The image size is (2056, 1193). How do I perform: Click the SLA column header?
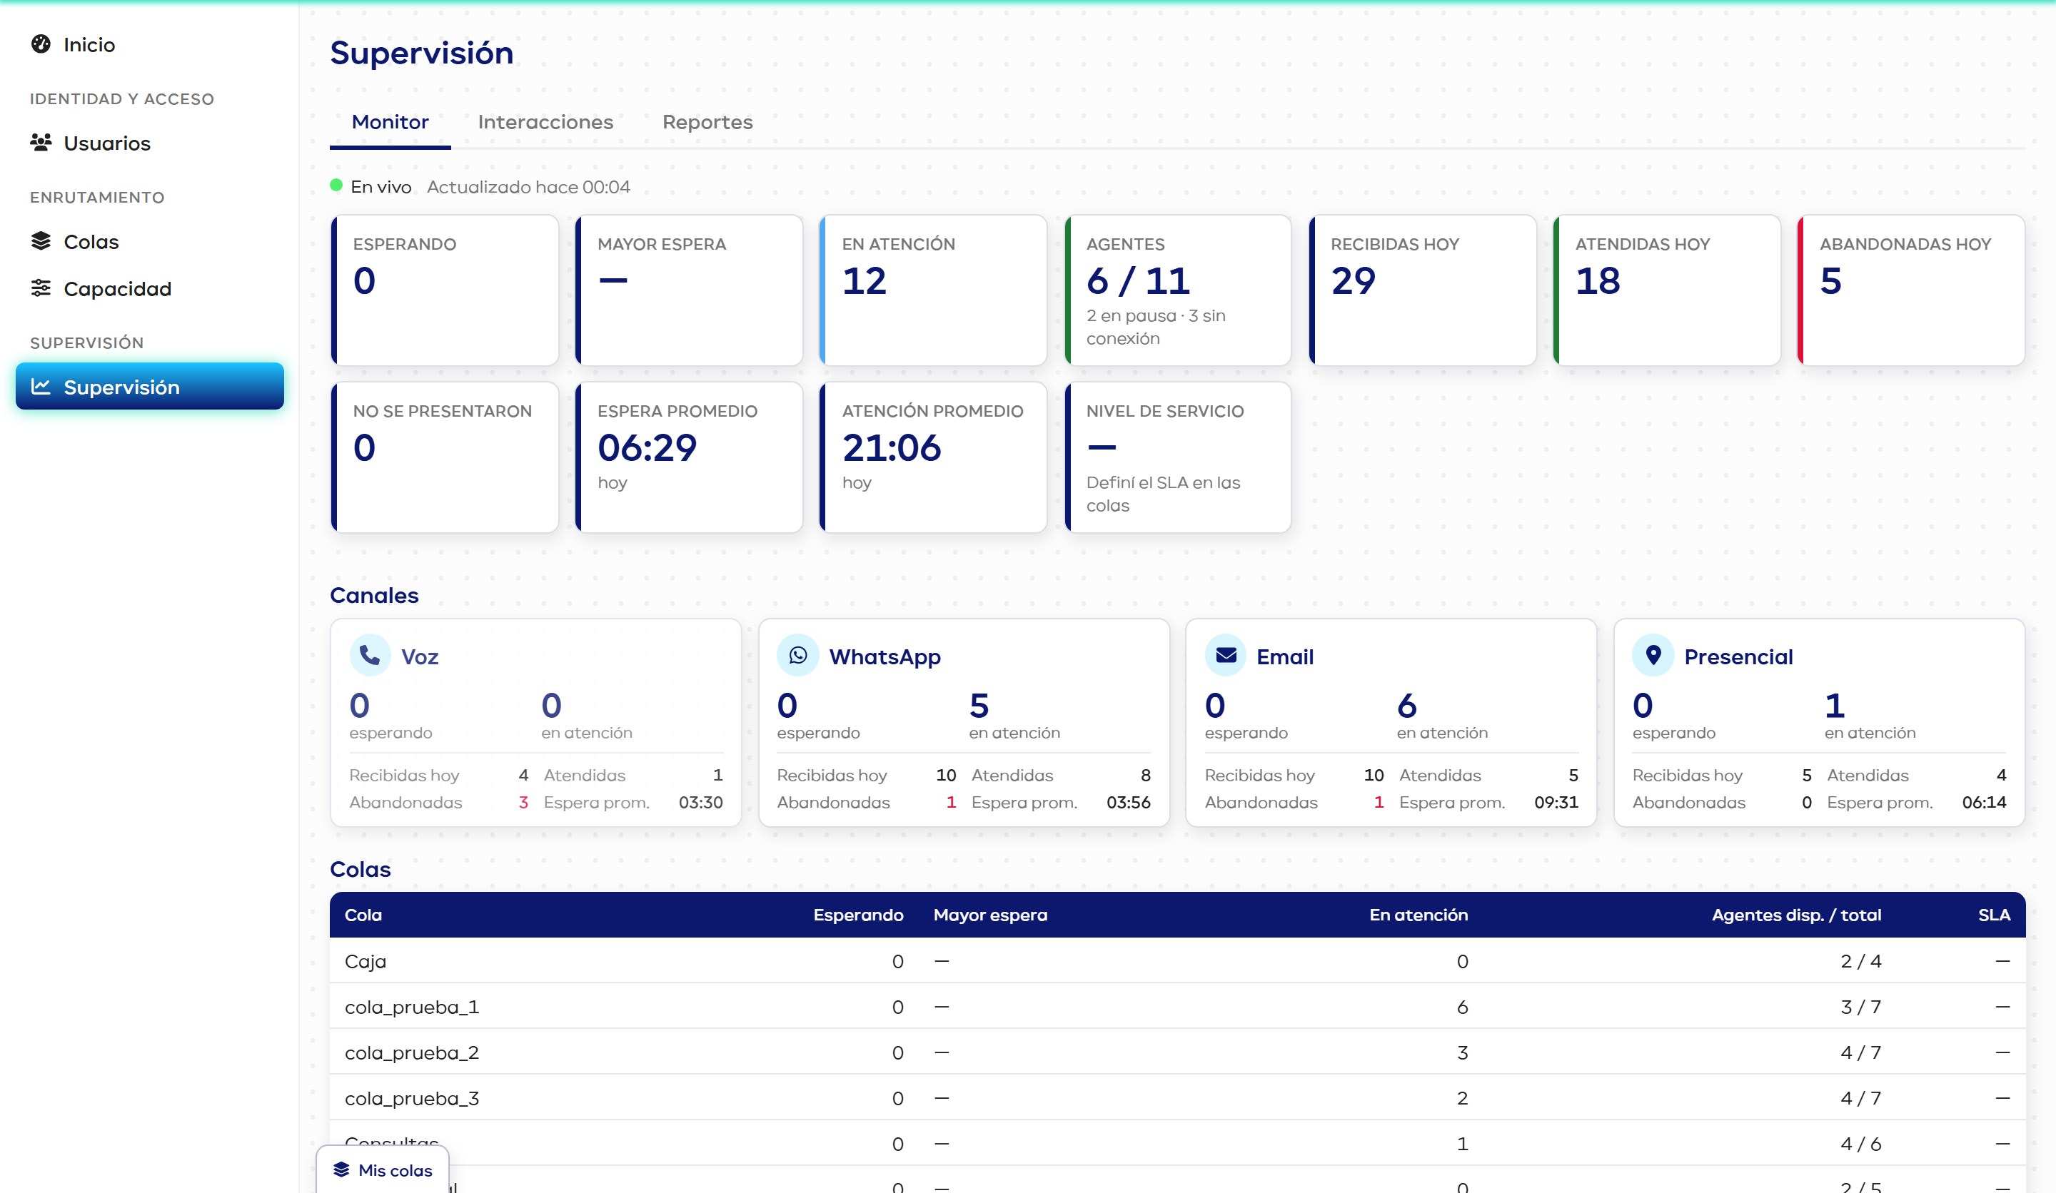(1993, 915)
